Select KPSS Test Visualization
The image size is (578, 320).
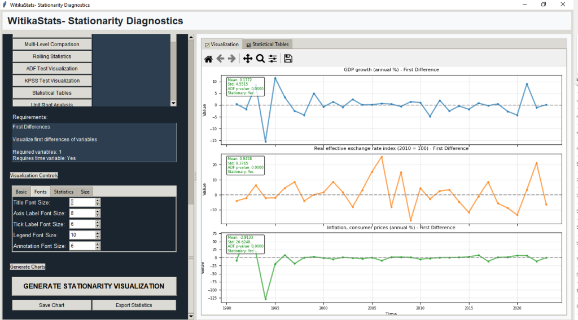pyautogui.click(x=52, y=81)
